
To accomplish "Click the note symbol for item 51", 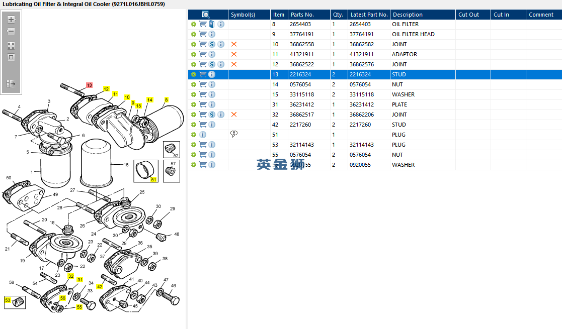I will (233, 134).
